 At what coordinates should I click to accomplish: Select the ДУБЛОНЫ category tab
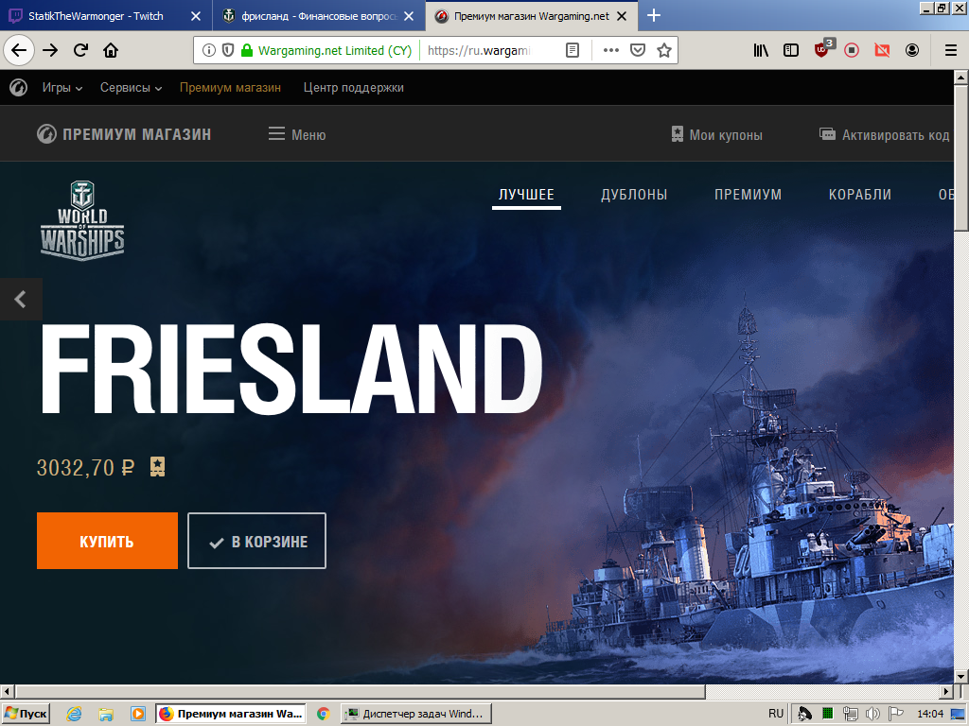(634, 195)
